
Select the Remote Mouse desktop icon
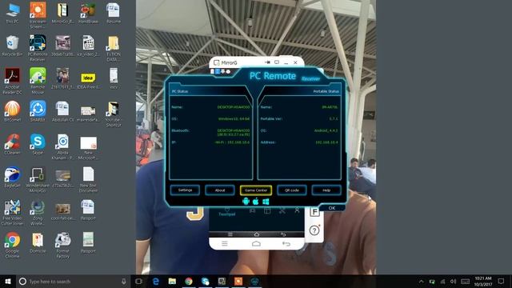pyautogui.click(x=38, y=81)
